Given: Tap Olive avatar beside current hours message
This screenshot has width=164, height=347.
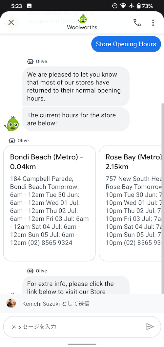Looking at the screenshot, I should pyautogui.click(x=12, y=124).
